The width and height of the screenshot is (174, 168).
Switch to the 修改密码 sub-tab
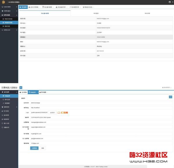(147, 13)
